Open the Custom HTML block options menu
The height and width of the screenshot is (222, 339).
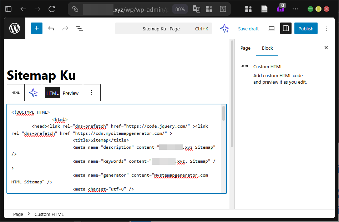(x=92, y=93)
